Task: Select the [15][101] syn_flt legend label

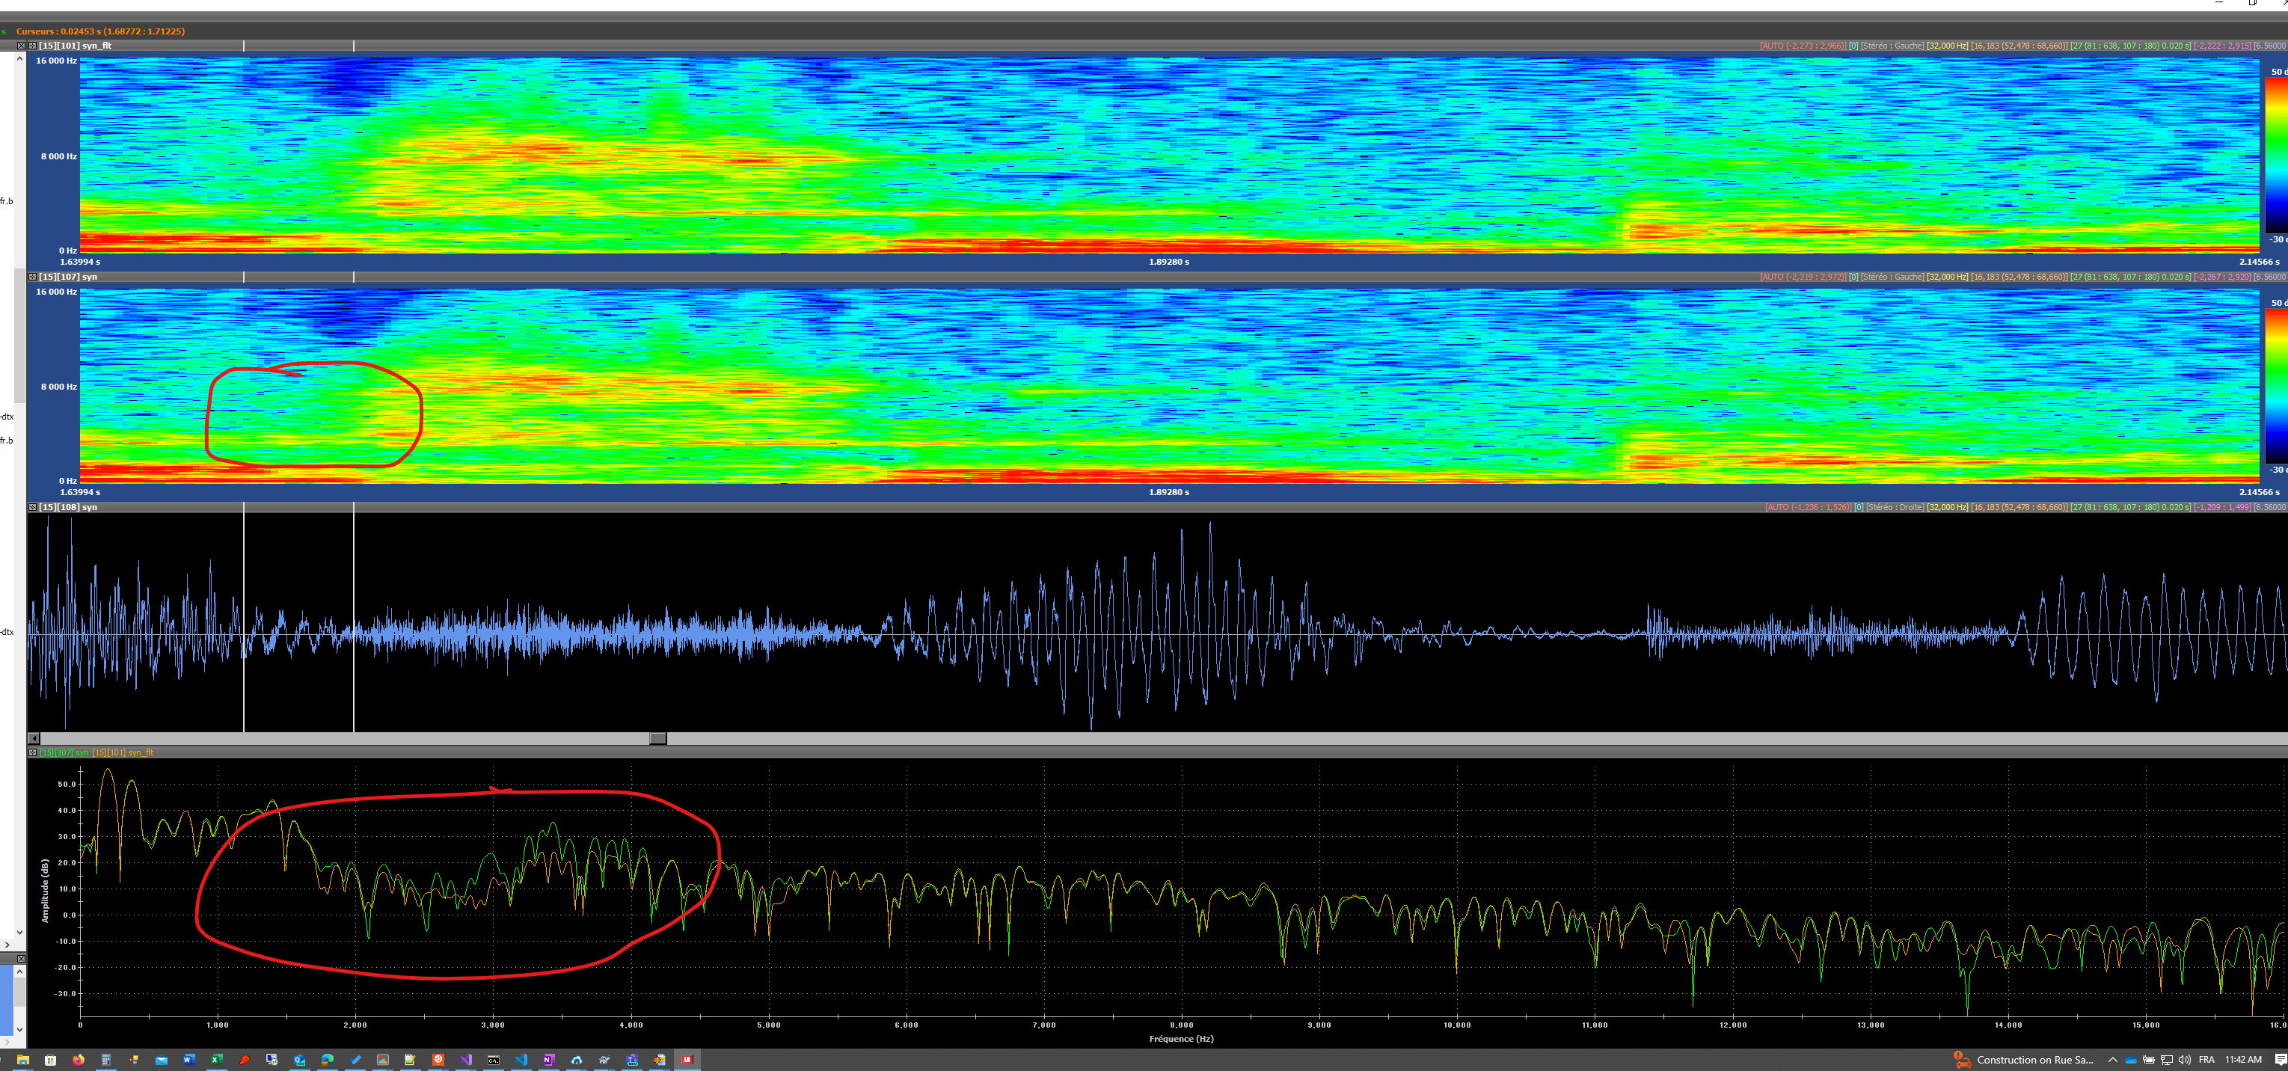Action: click(x=123, y=752)
